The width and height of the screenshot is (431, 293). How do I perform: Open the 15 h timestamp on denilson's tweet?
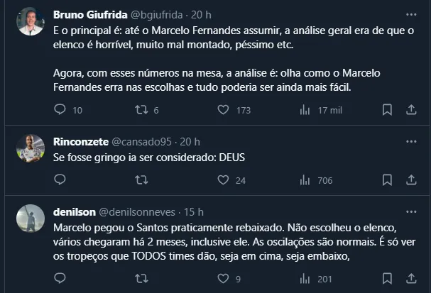(194, 212)
